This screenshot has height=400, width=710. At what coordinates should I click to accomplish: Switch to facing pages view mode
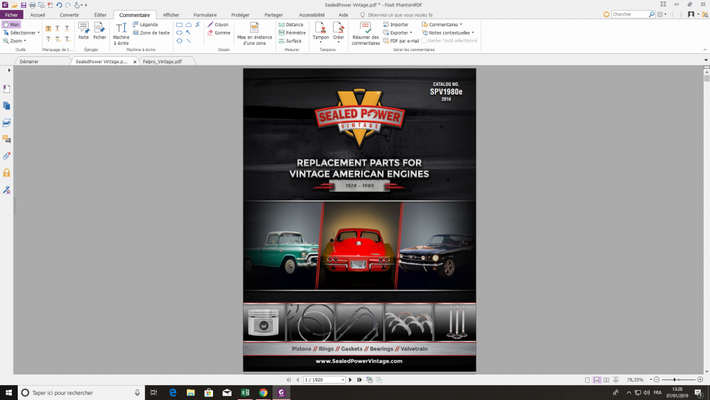[x=606, y=380]
